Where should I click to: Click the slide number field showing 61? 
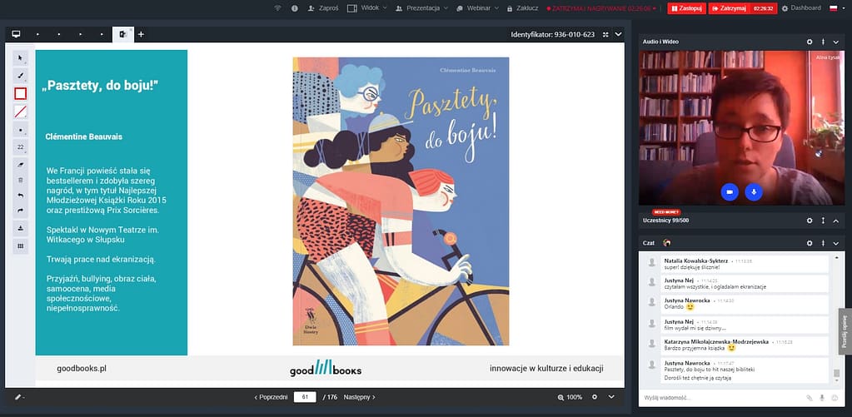pos(305,397)
